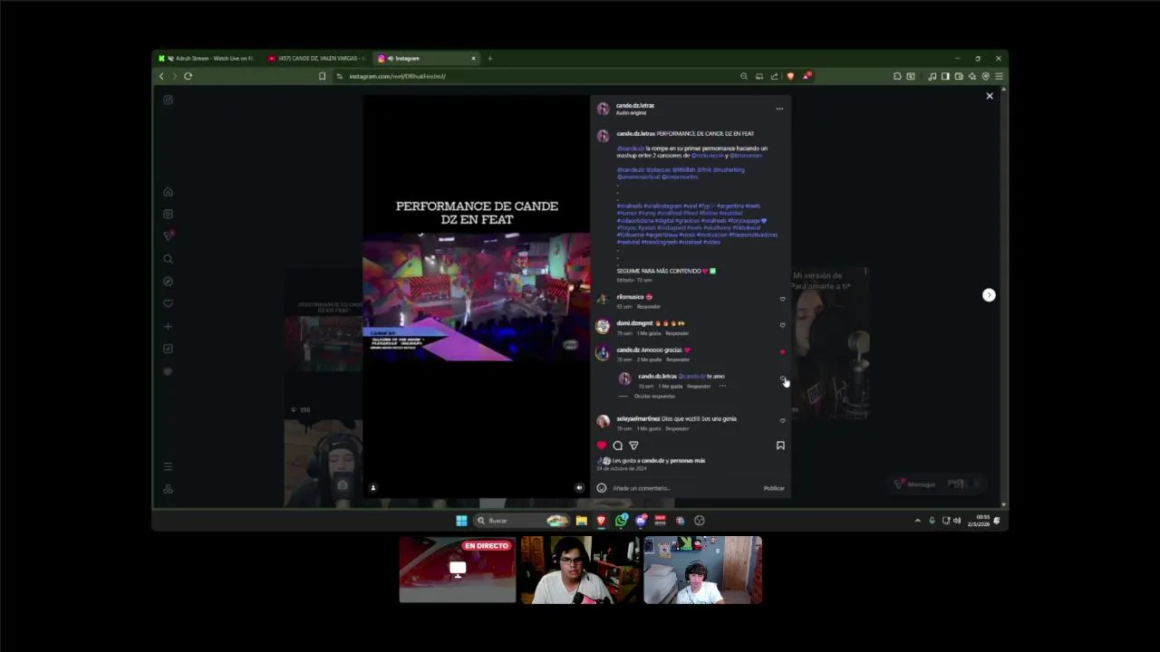The width and height of the screenshot is (1160, 652).
Task: Open Windows Start menu
Action: (461, 521)
